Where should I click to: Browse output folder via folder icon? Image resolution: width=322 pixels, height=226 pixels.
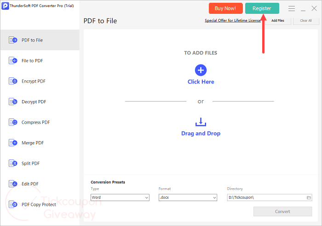coord(309,197)
